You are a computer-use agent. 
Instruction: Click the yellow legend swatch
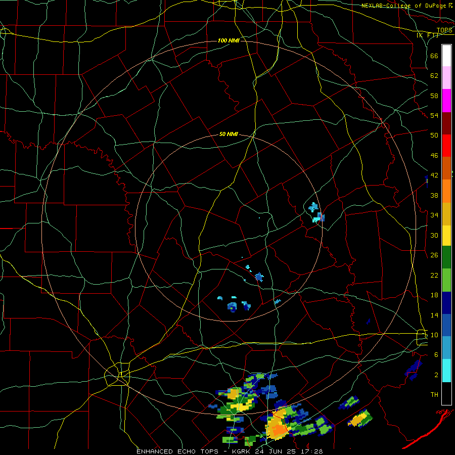[x=446, y=235]
